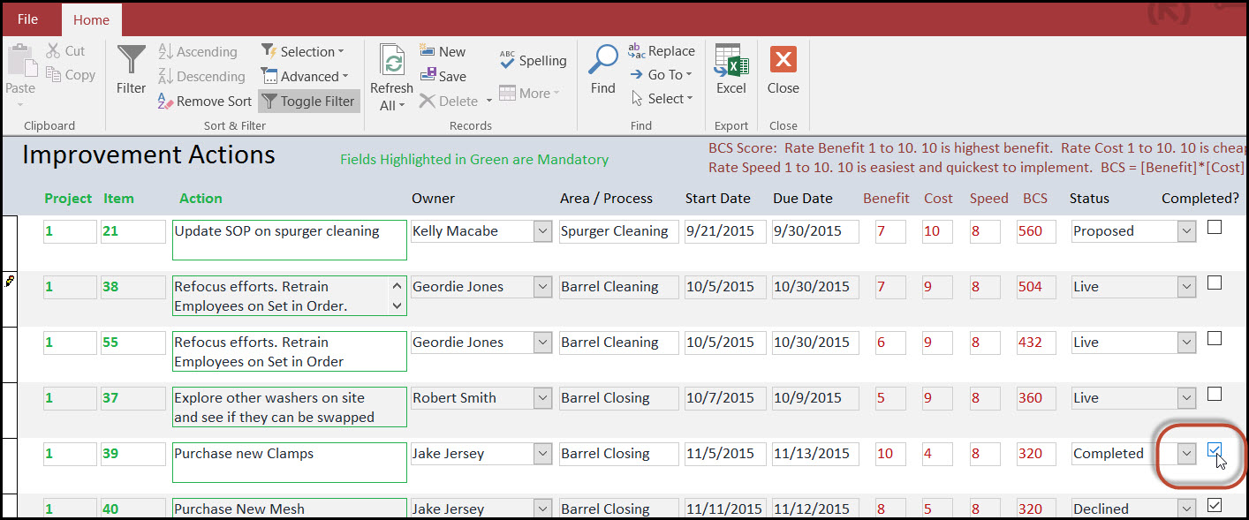Viewport: 1249px width, 520px height.
Task: Click the Toggle Filter button
Action: (x=308, y=102)
